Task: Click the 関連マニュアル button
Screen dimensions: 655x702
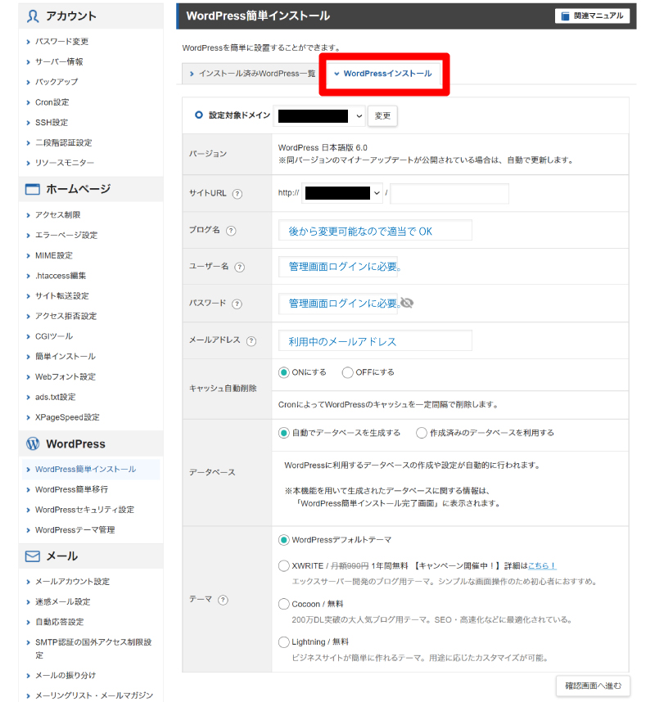Action: coord(592,16)
